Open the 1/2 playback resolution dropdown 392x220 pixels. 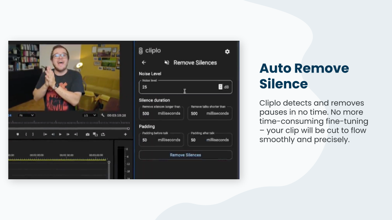pos(90,115)
